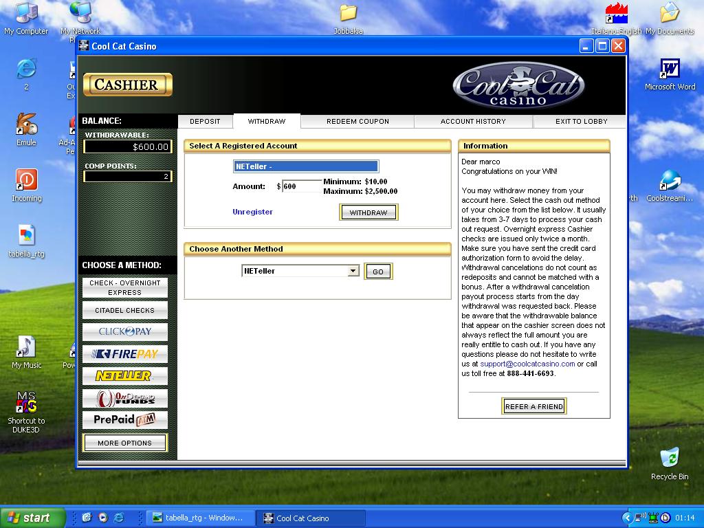Viewport: 704px width, 528px height.
Task: Open the Incoming desktop shortcut
Action: click(x=27, y=185)
